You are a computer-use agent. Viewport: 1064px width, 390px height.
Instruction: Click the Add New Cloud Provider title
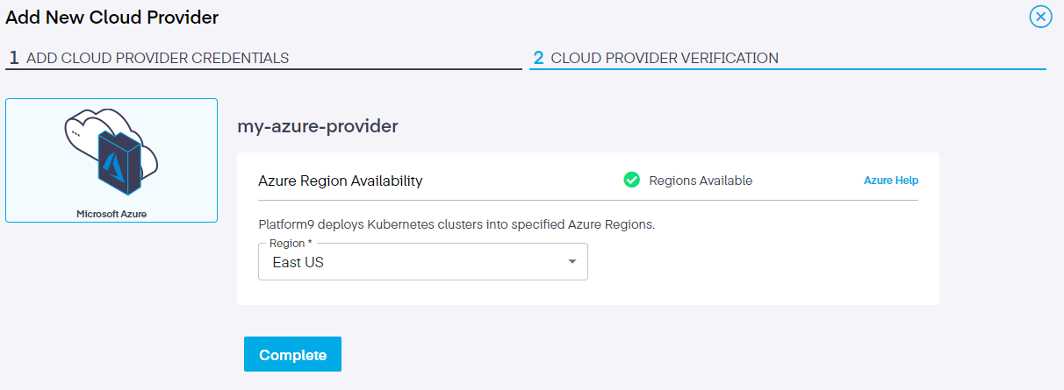(x=112, y=17)
